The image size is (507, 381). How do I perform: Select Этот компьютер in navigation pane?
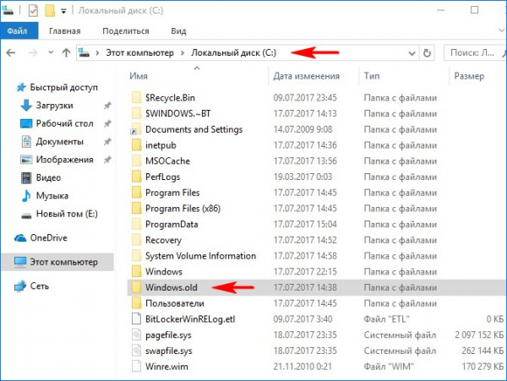click(x=57, y=262)
